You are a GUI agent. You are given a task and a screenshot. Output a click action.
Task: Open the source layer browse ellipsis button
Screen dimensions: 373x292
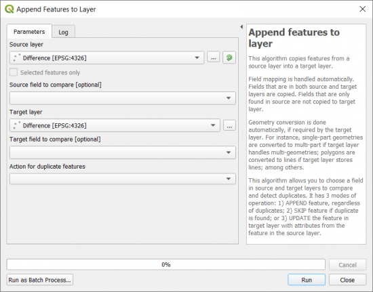pyautogui.click(x=214, y=58)
